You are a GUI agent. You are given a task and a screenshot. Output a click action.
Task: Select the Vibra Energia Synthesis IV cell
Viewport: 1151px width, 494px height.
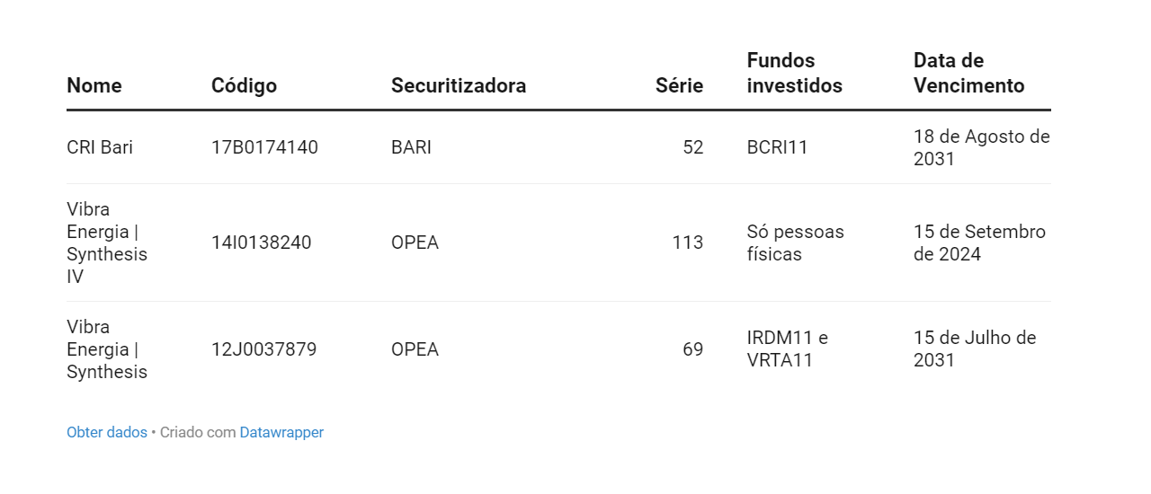click(x=107, y=243)
